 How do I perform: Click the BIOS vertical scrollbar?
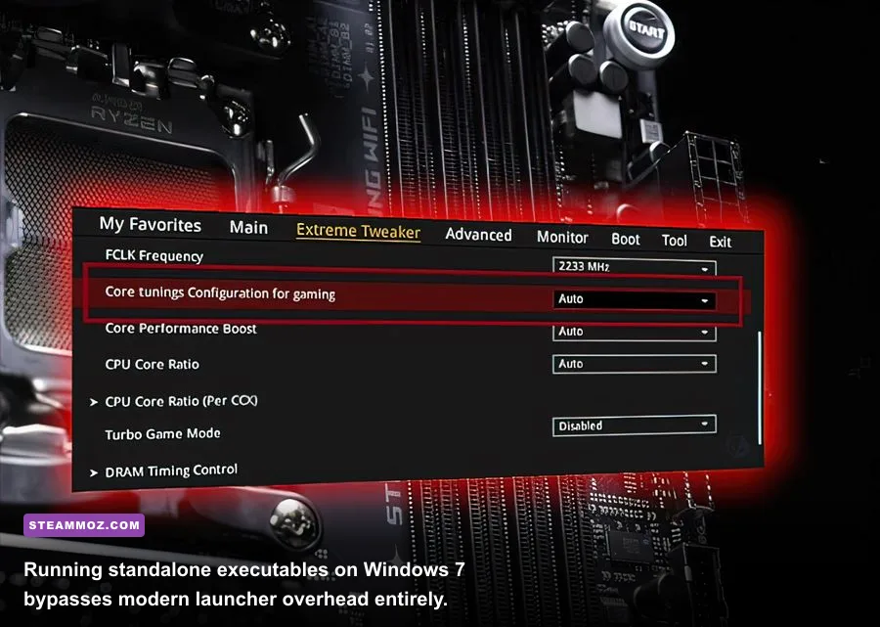tap(760, 387)
